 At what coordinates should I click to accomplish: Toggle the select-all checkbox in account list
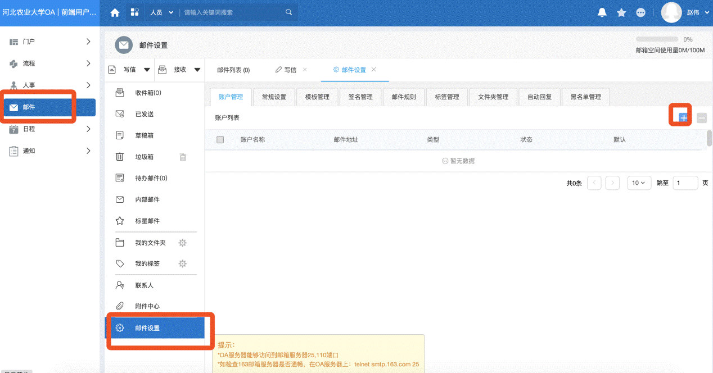[x=220, y=140]
